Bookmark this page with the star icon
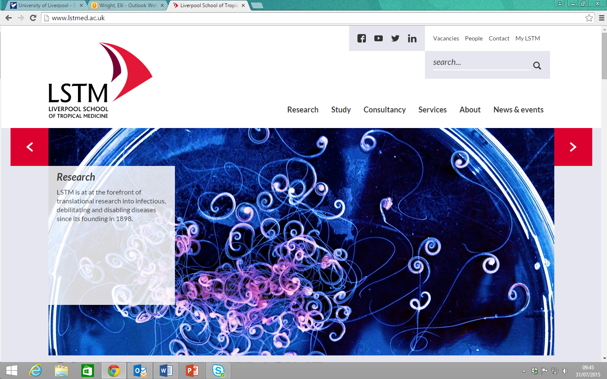 click(x=589, y=18)
